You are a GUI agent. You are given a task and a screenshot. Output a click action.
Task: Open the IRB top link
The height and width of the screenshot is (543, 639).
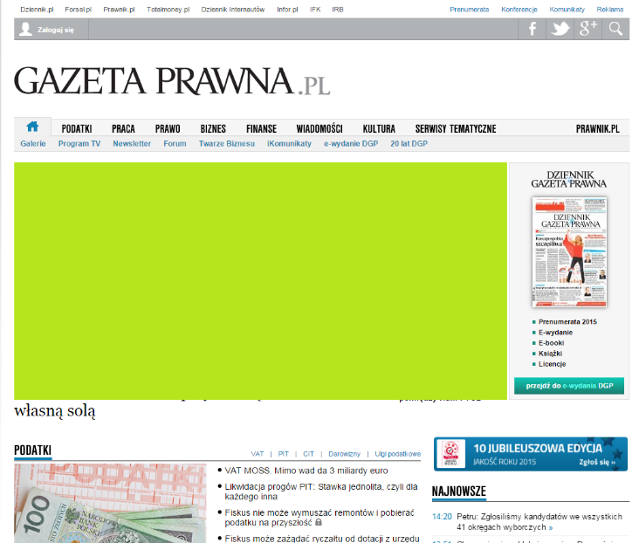click(338, 10)
